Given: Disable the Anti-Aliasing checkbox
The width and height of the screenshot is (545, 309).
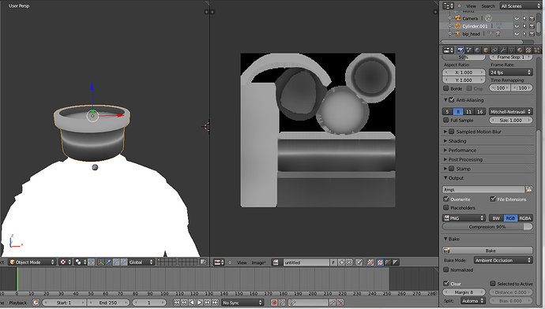Looking at the screenshot, I should [452, 100].
